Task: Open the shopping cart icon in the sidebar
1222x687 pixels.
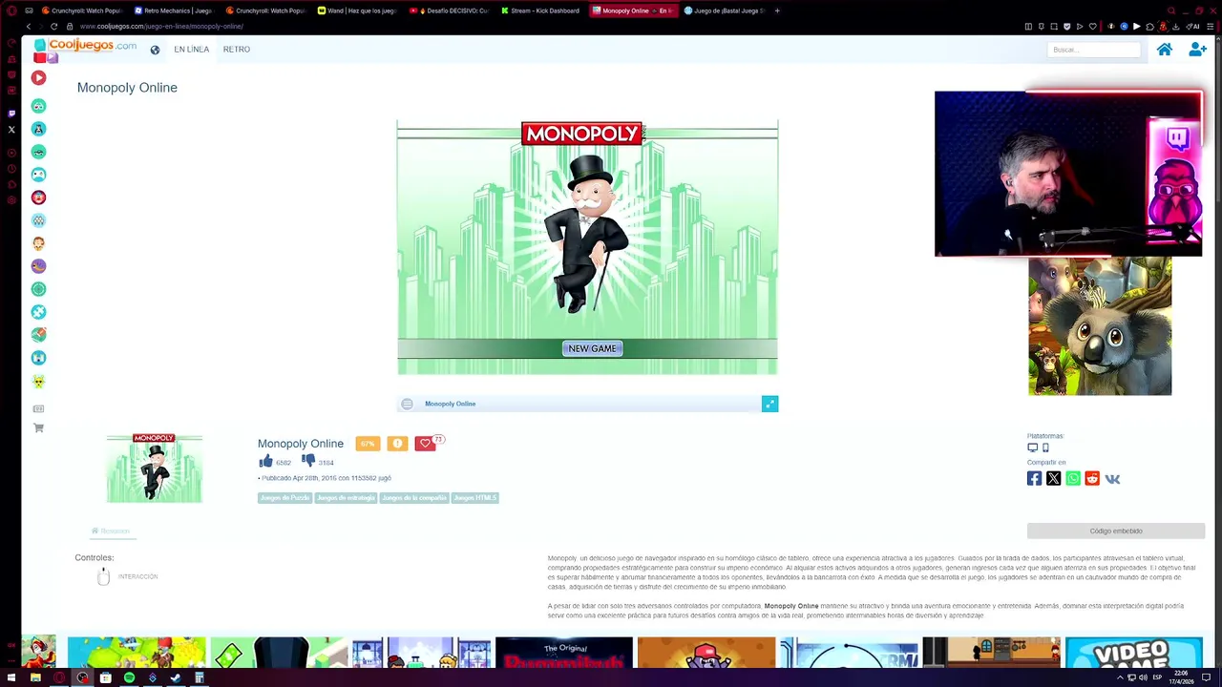Action: click(38, 428)
